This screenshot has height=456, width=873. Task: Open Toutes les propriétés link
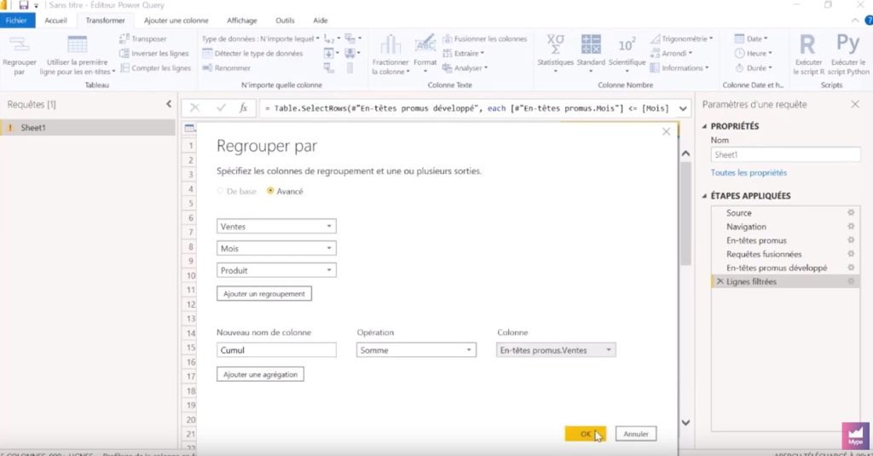[x=749, y=173]
